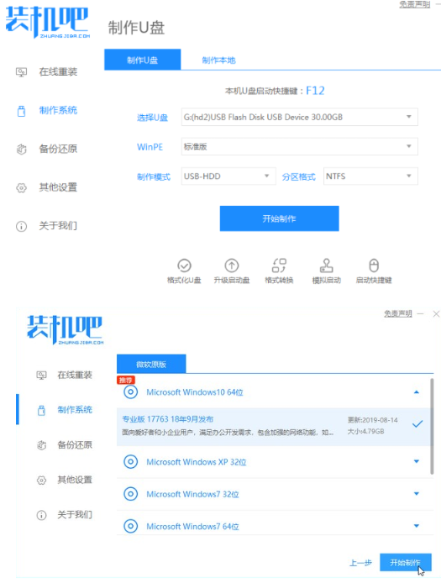Click 开始制作 button in lower window
Viewport: 441px width, 583px height.
(406, 563)
